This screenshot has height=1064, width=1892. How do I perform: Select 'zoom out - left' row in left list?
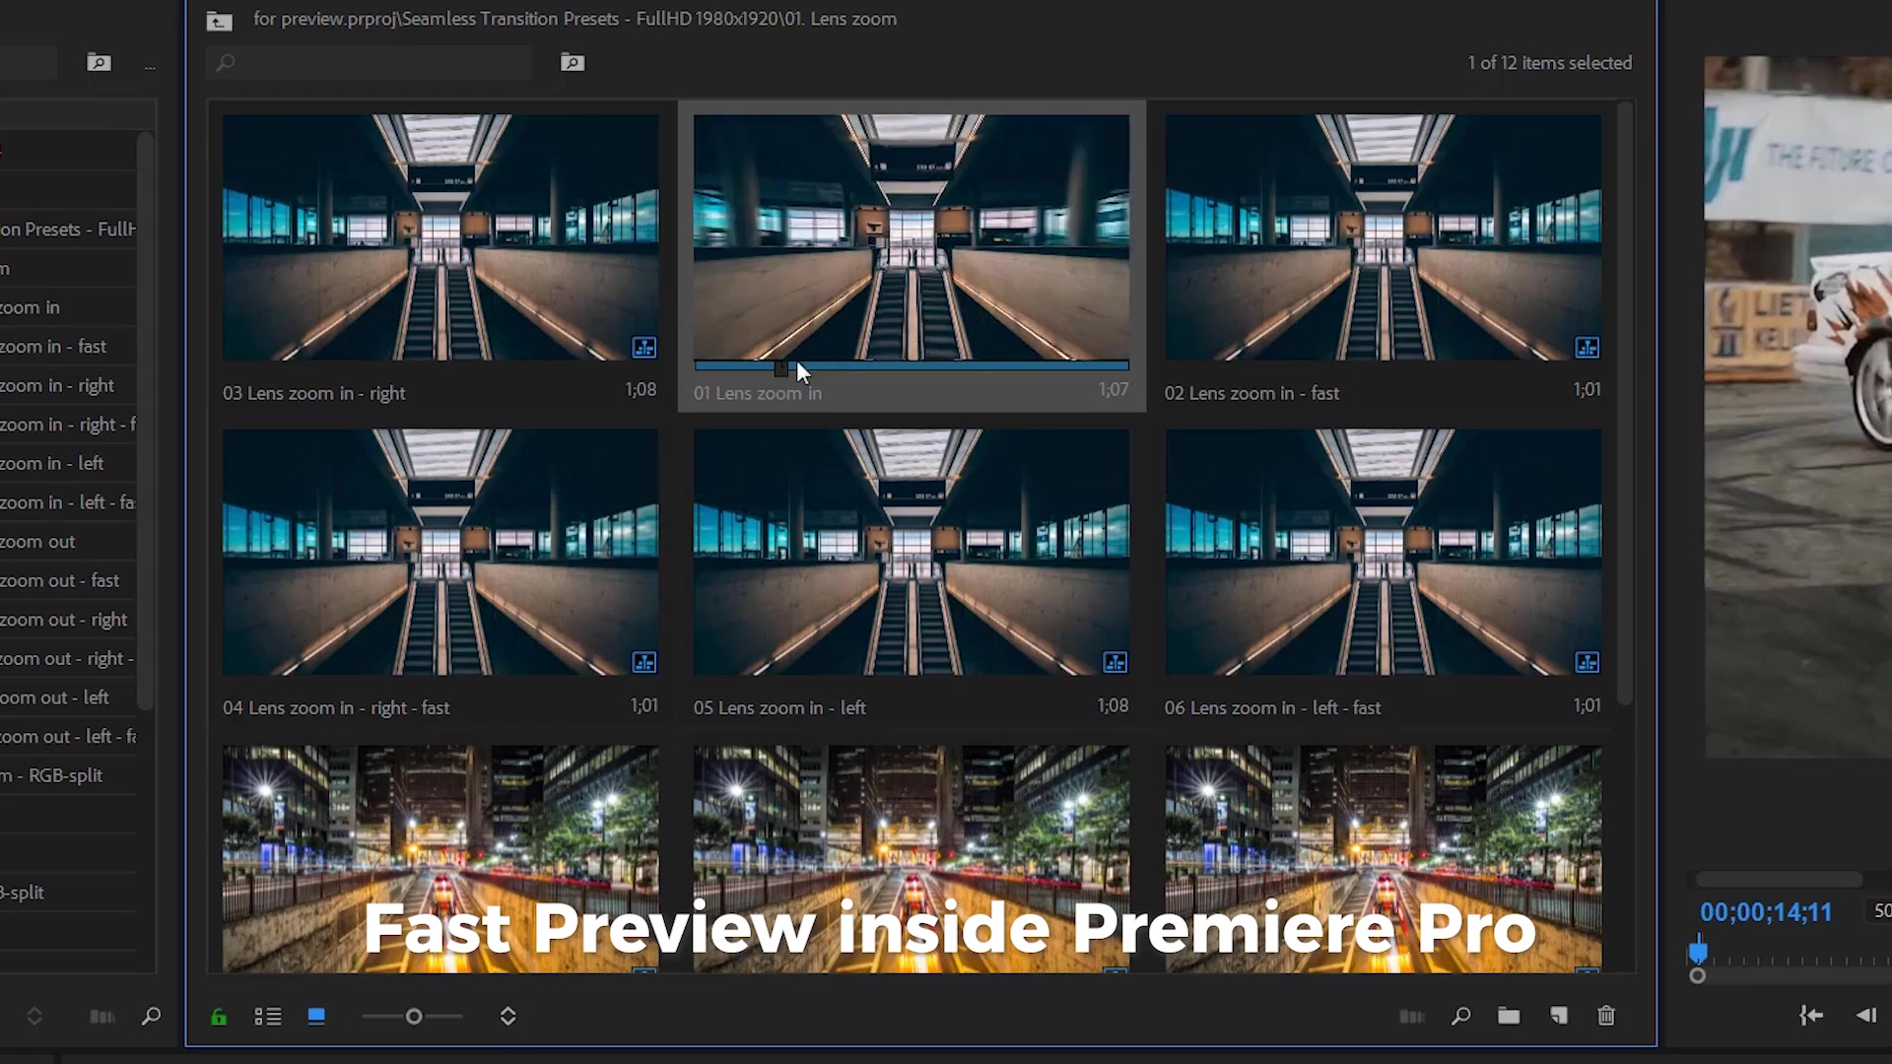67,698
